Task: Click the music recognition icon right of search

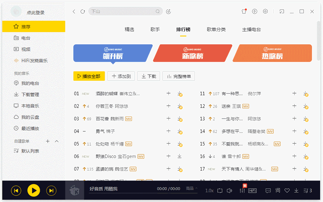Action: coord(169,12)
